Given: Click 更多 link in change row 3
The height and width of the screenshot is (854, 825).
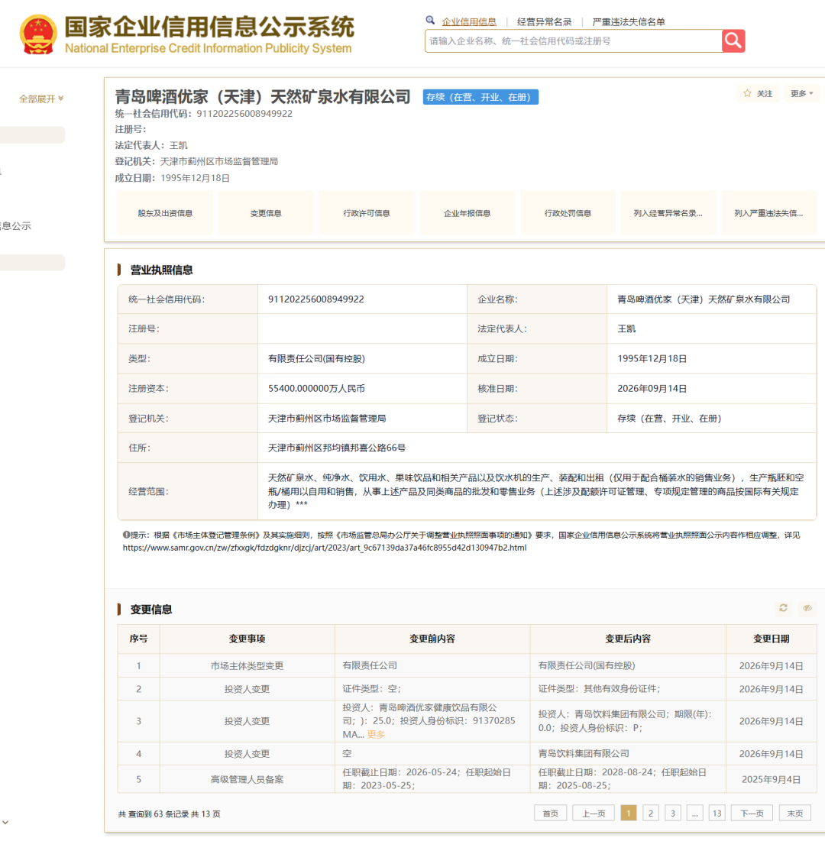Looking at the screenshot, I should tap(376, 735).
